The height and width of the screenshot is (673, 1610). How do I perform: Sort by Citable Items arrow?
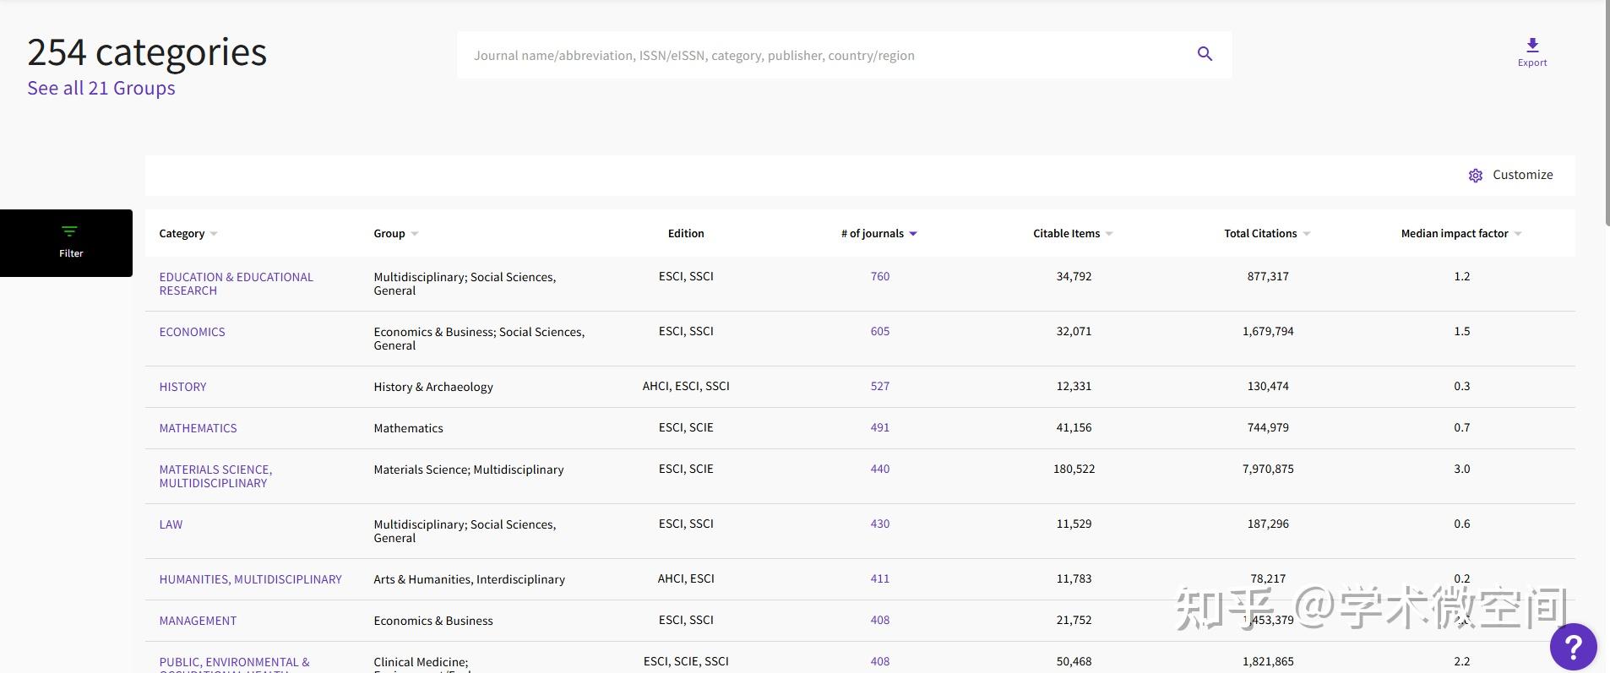(x=1109, y=234)
